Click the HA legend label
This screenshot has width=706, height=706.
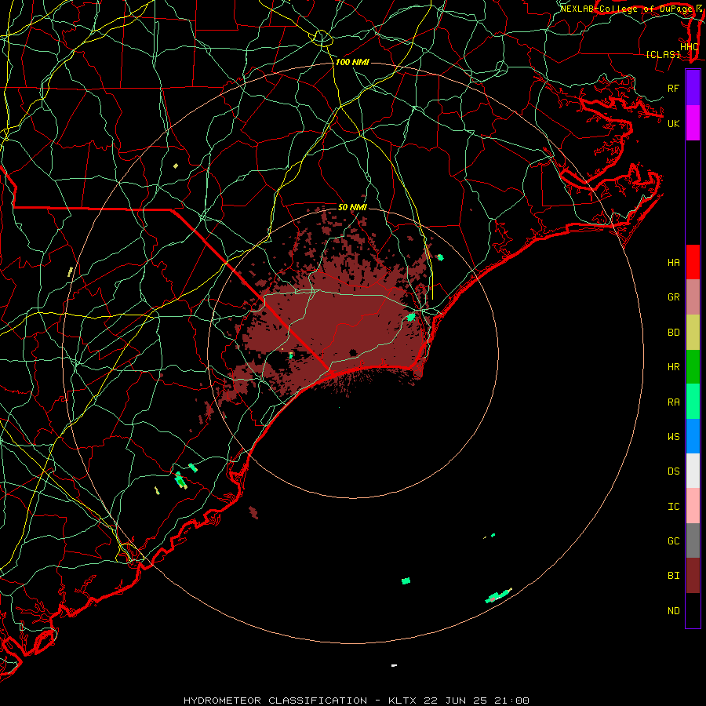673,263
